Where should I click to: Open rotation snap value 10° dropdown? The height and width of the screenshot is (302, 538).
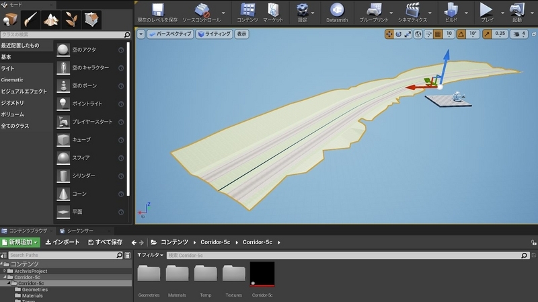click(473, 34)
